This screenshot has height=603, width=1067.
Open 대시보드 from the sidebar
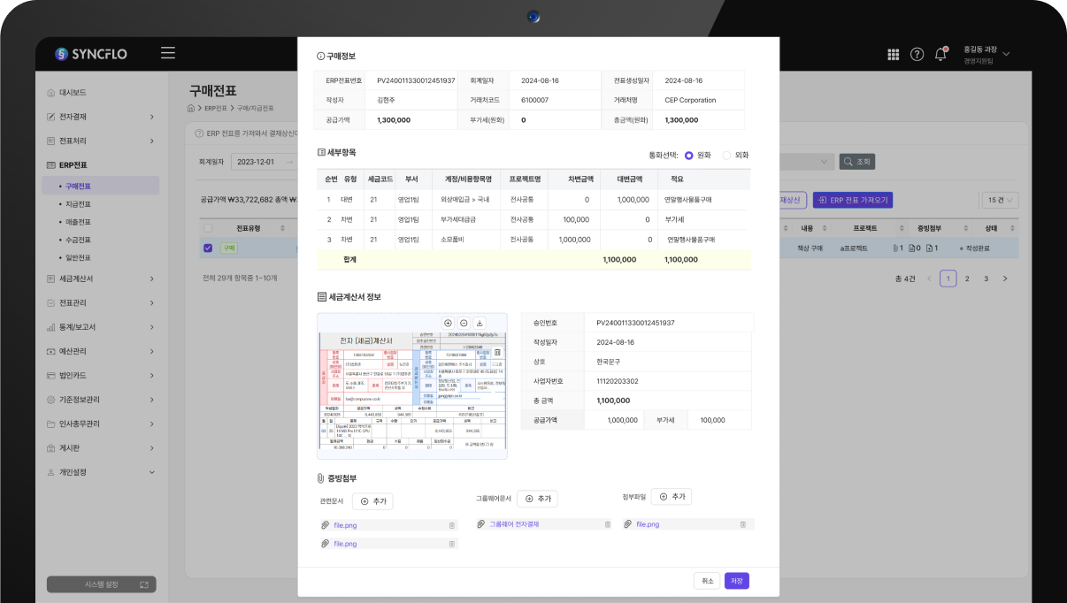[x=73, y=93]
